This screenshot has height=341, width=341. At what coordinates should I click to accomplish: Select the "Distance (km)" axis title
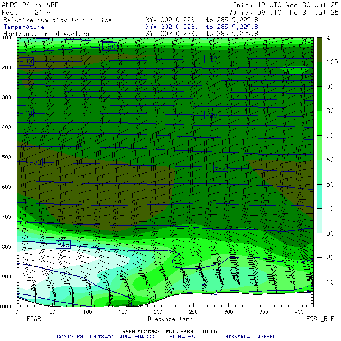(170, 319)
